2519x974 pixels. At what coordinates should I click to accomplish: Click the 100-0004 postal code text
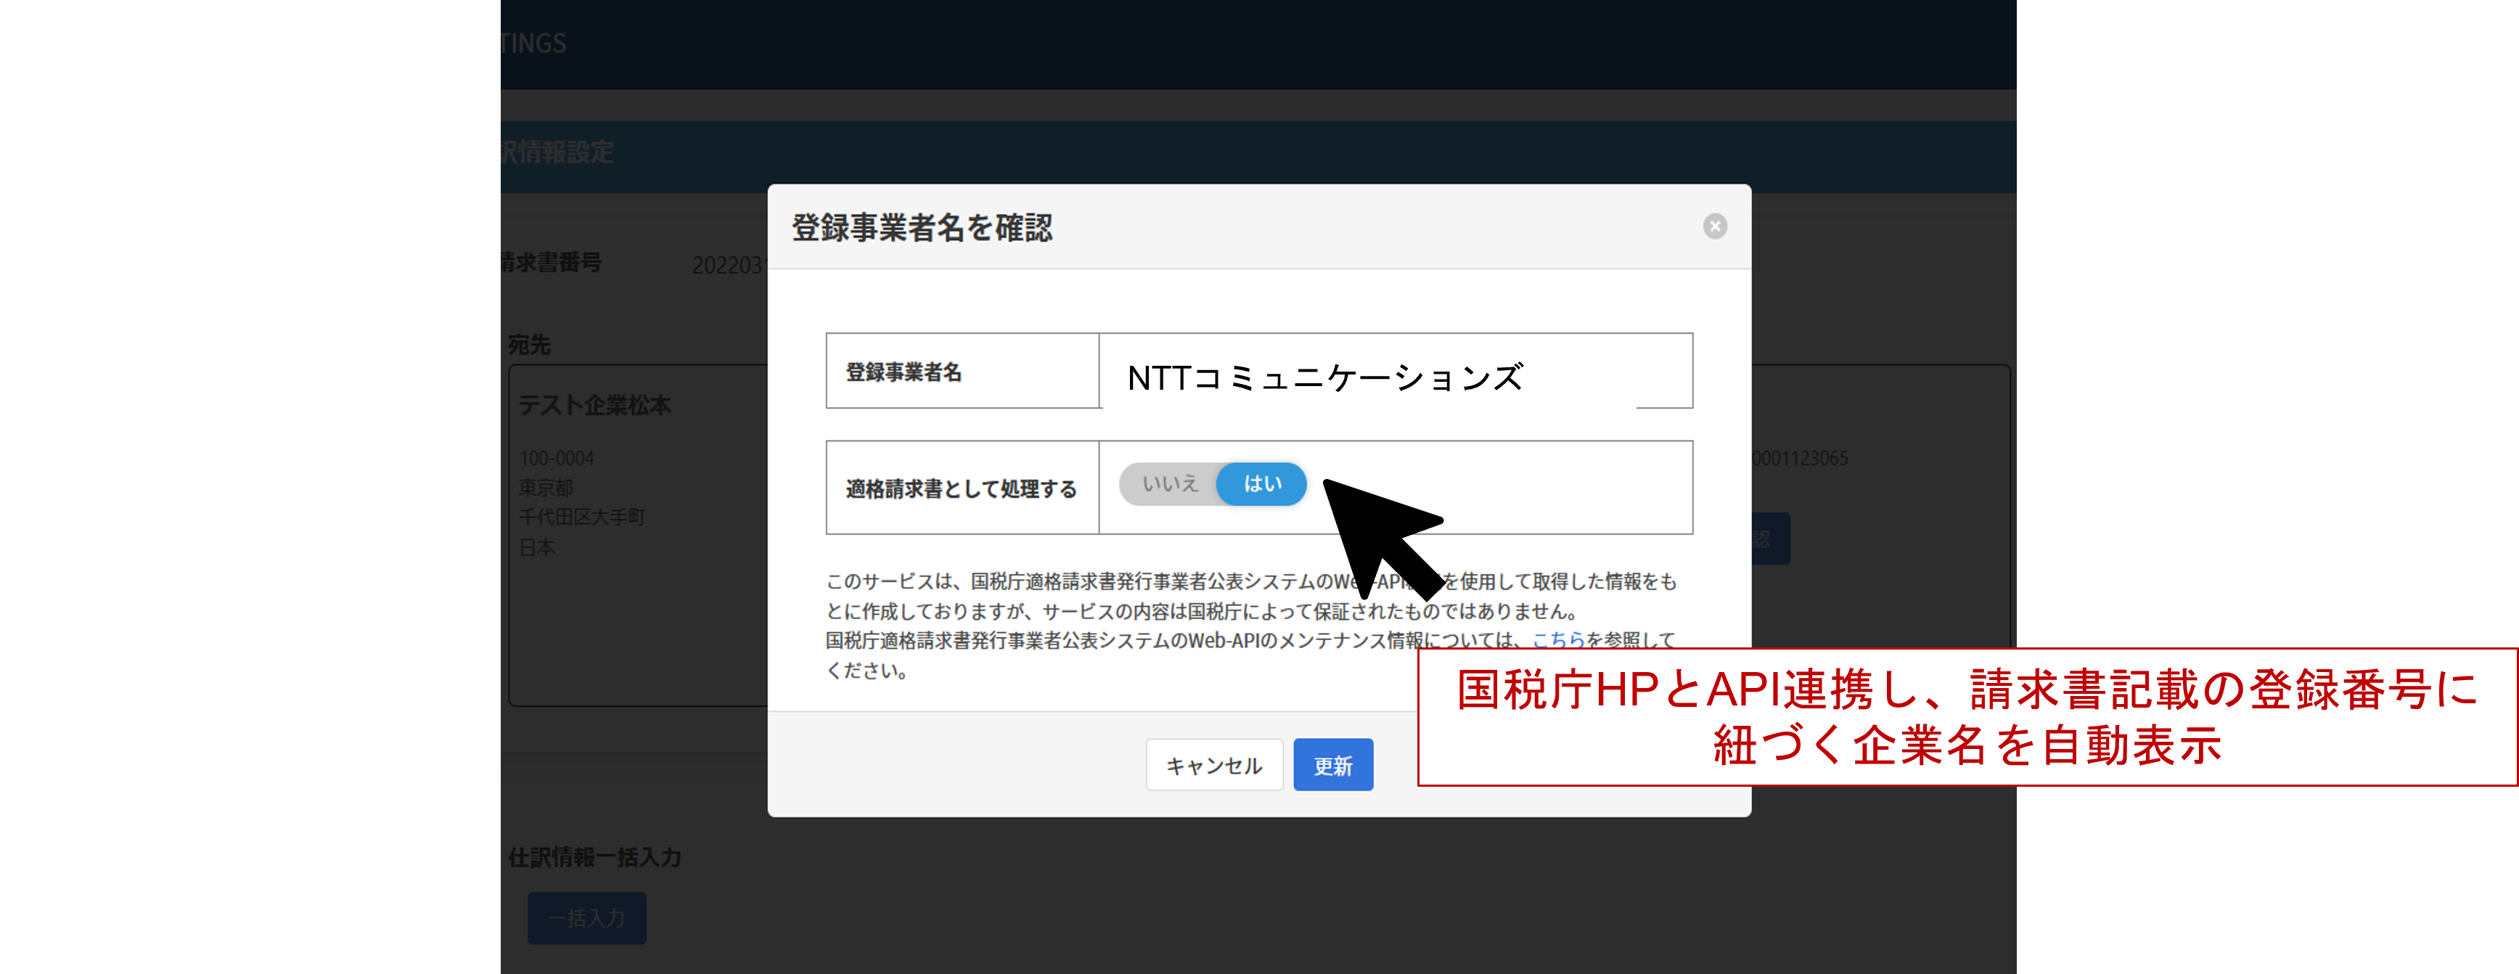(557, 459)
